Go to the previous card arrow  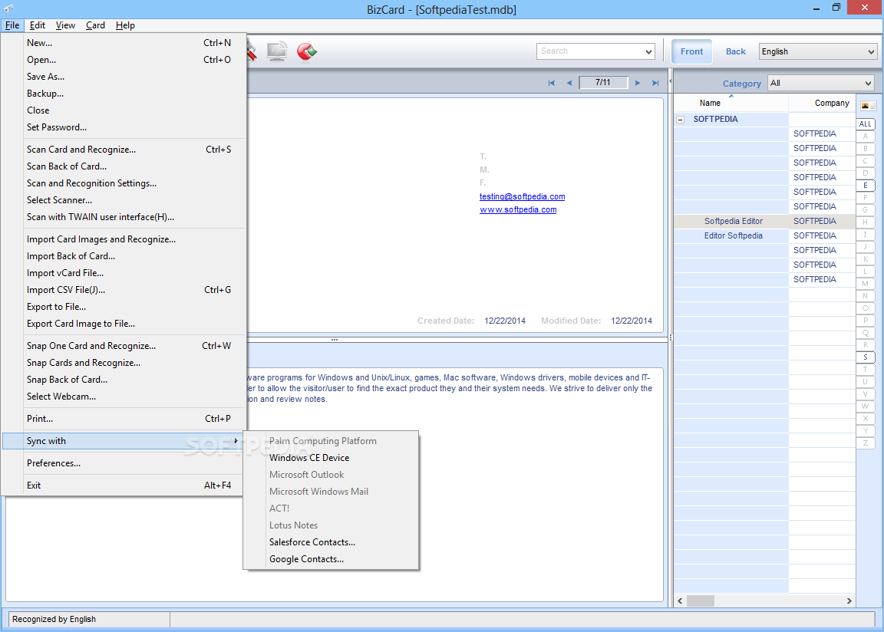tap(569, 83)
